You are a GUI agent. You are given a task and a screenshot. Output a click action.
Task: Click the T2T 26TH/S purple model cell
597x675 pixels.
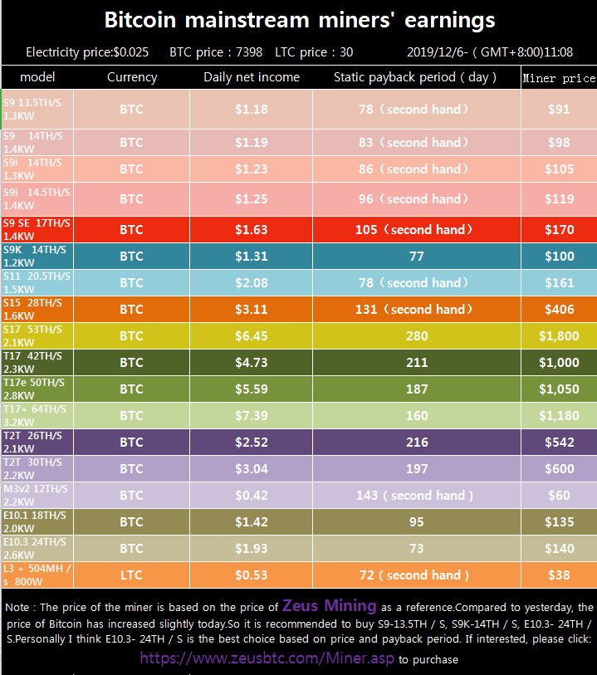[37, 442]
